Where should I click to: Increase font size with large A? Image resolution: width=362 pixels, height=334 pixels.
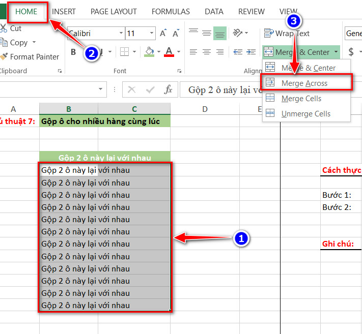163,33
